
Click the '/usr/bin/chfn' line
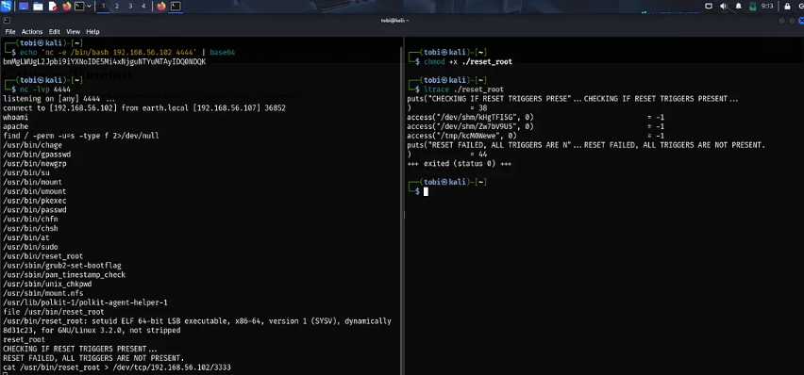[30, 220]
